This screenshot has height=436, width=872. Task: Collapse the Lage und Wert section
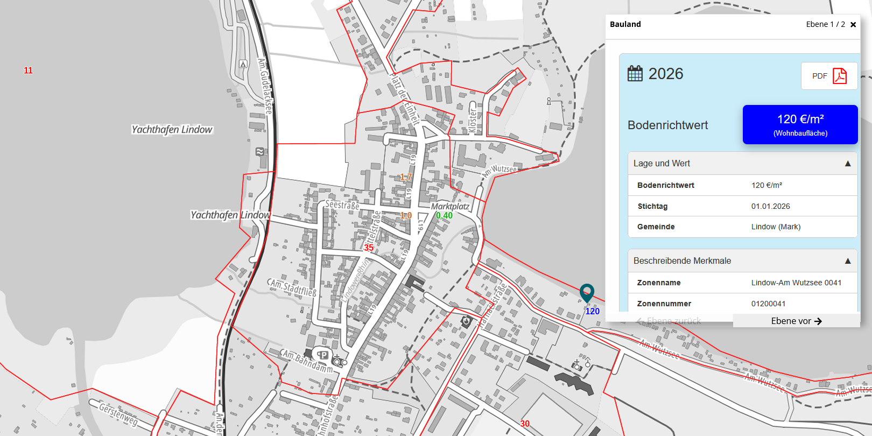pyautogui.click(x=848, y=164)
